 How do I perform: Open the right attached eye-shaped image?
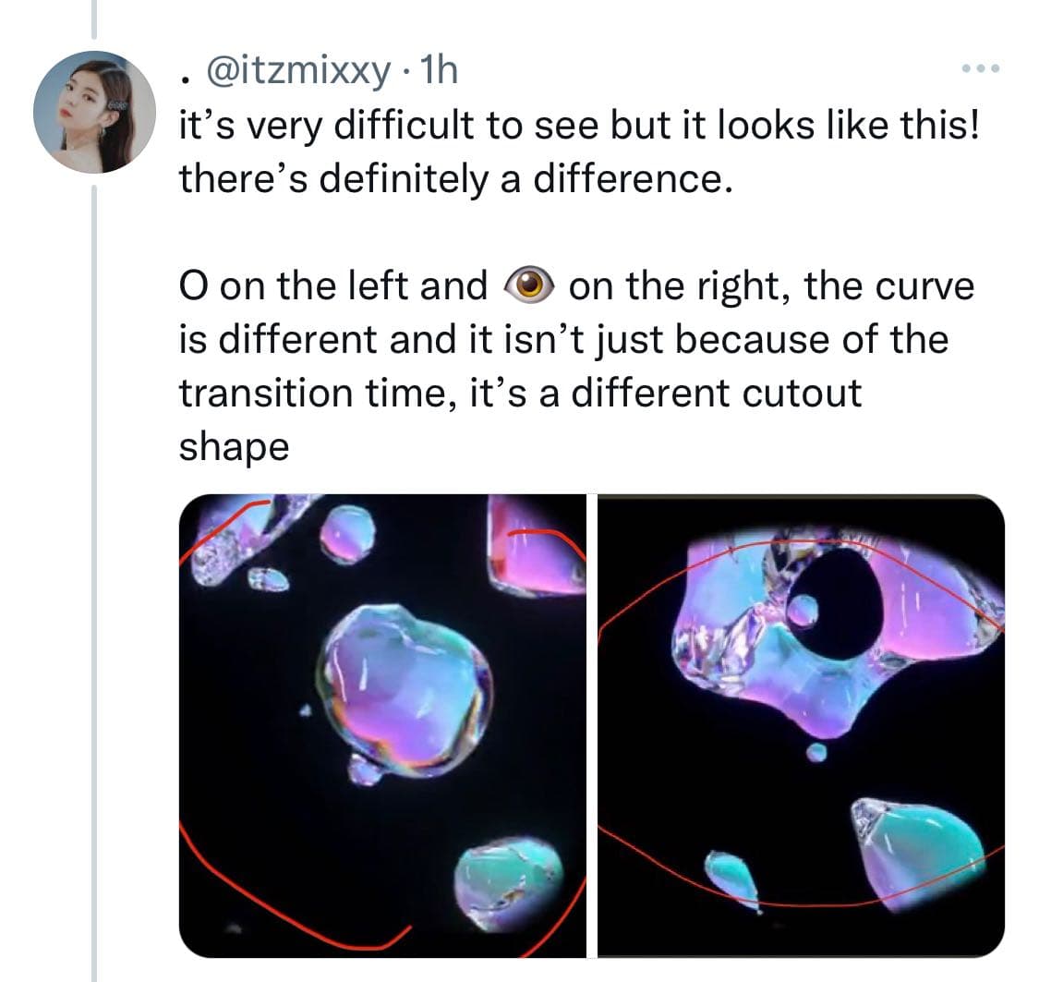pos(801,725)
